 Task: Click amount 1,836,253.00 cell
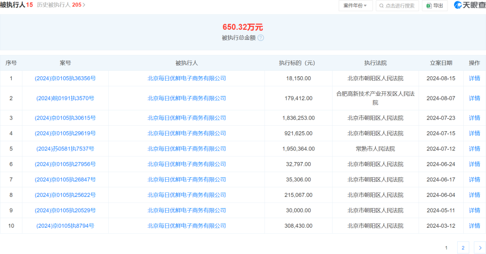click(x=299, y=118)
